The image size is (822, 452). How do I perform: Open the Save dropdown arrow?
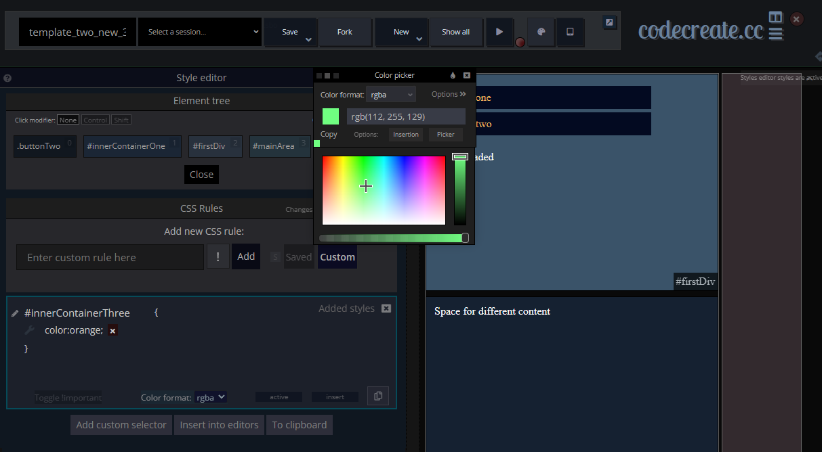[x=308, y=39]
